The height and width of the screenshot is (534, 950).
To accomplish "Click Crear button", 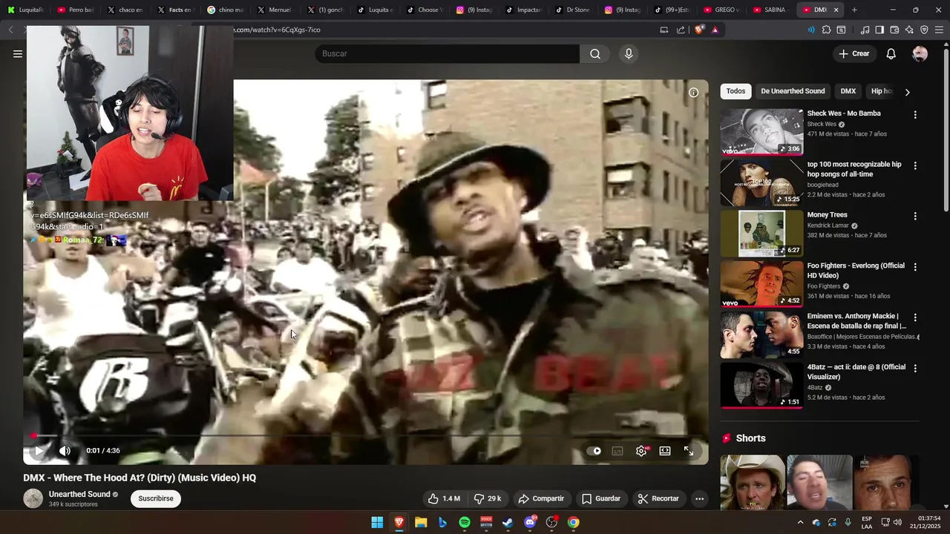I will point(854,53).
